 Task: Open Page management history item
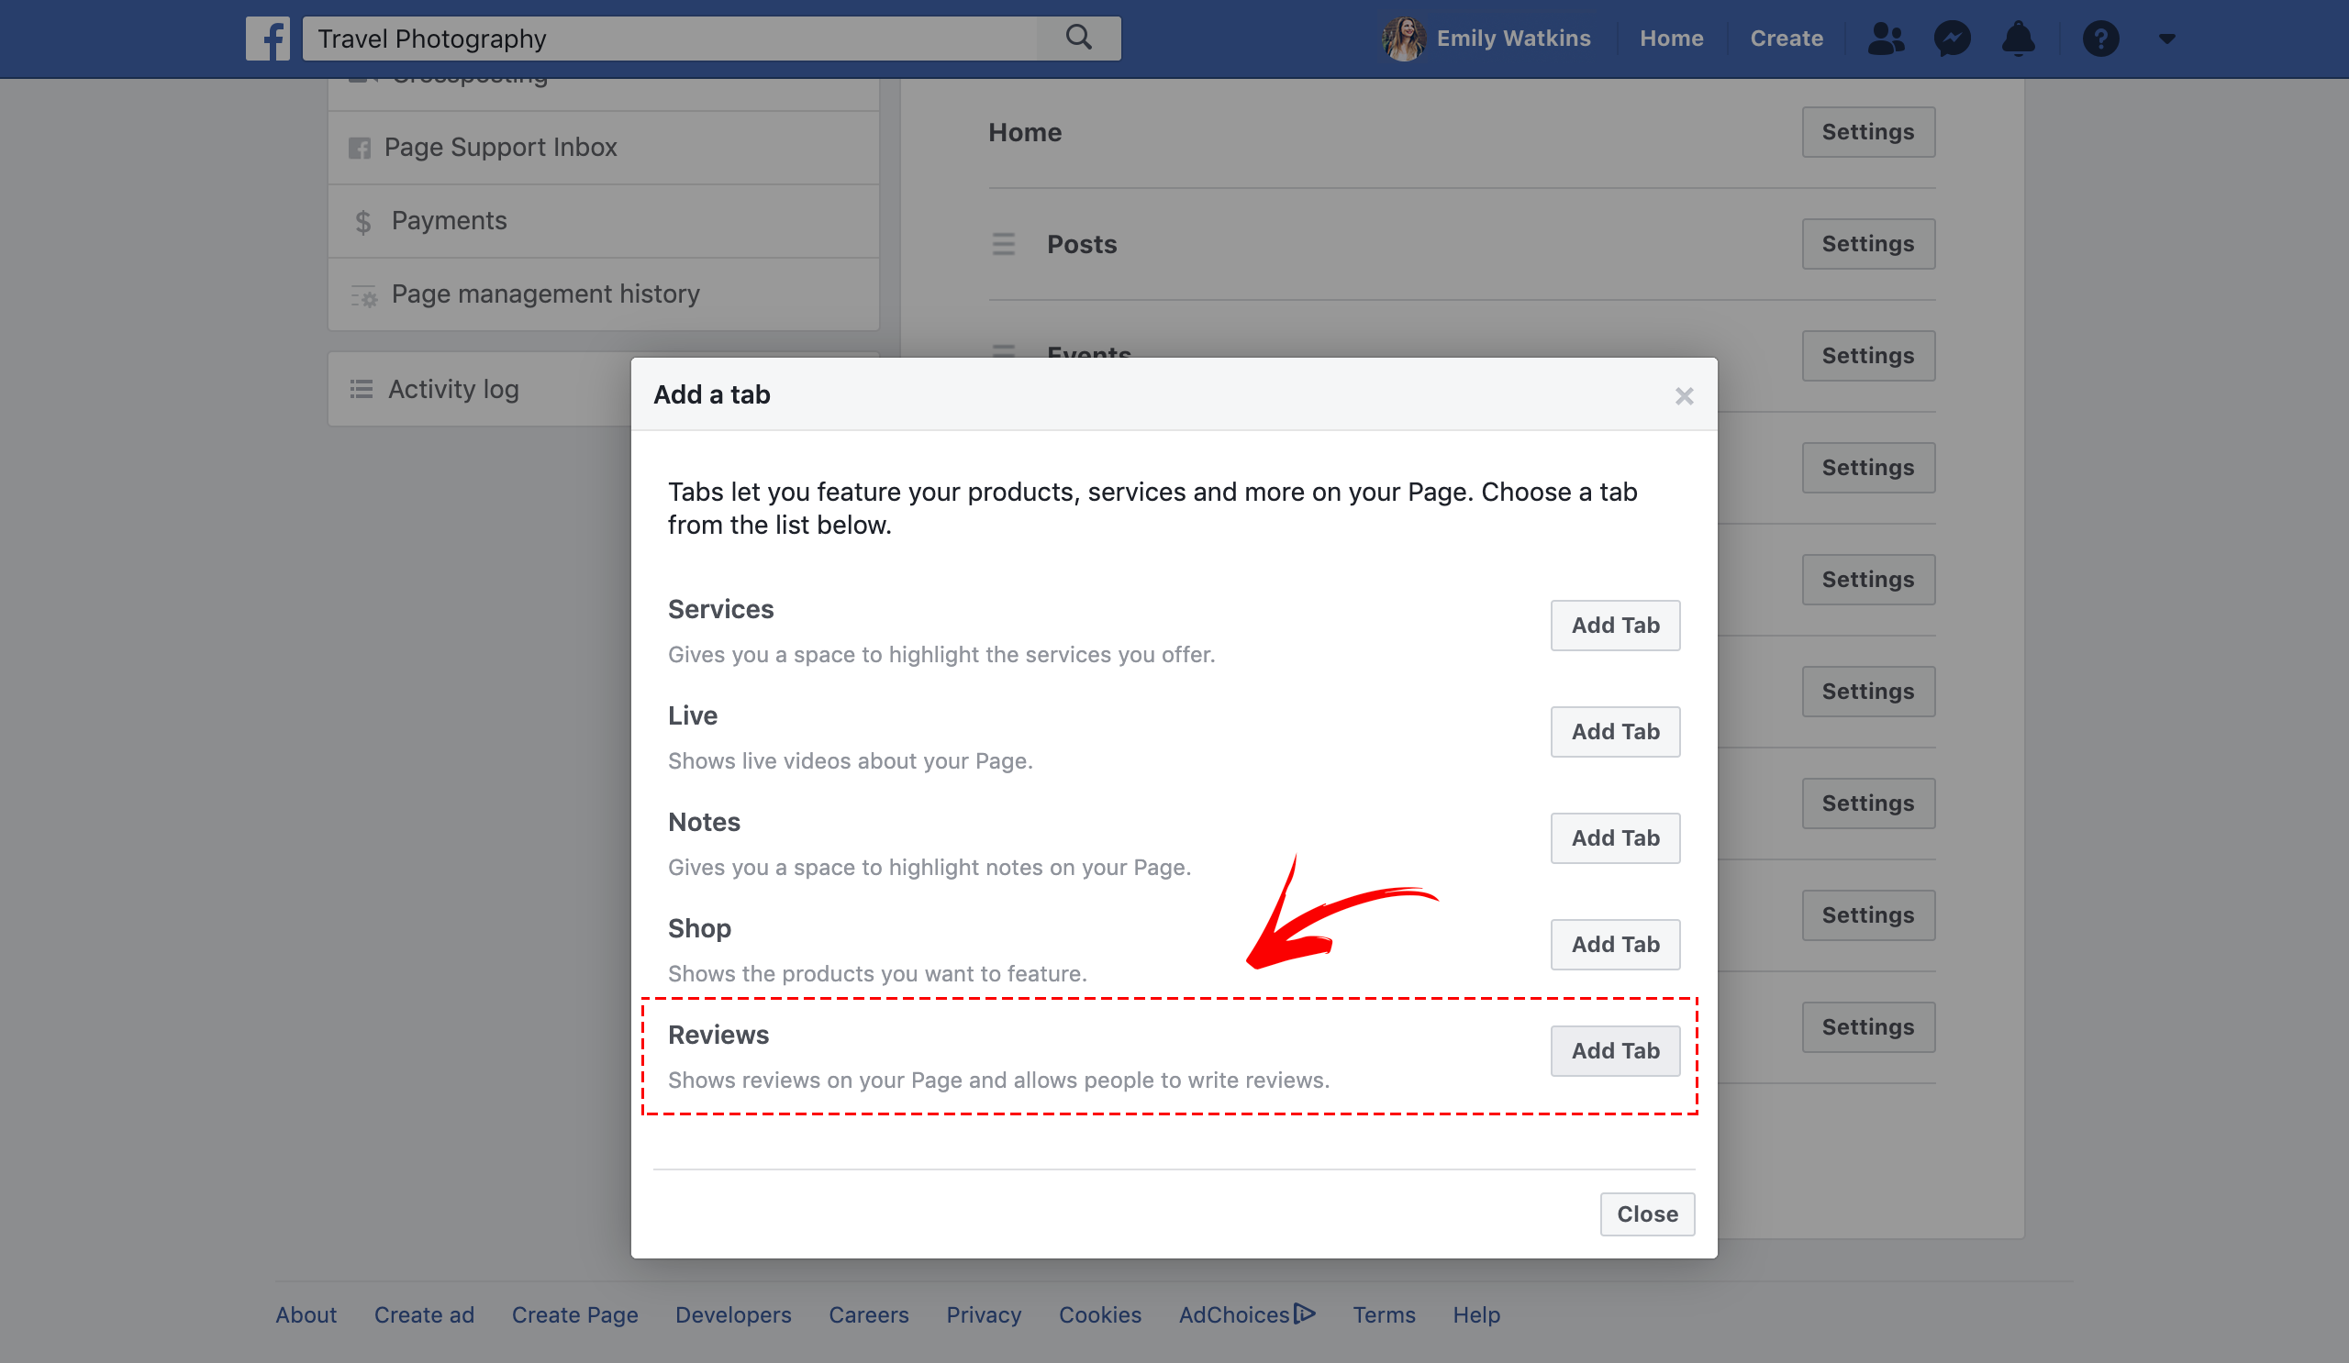pos(544,294)
